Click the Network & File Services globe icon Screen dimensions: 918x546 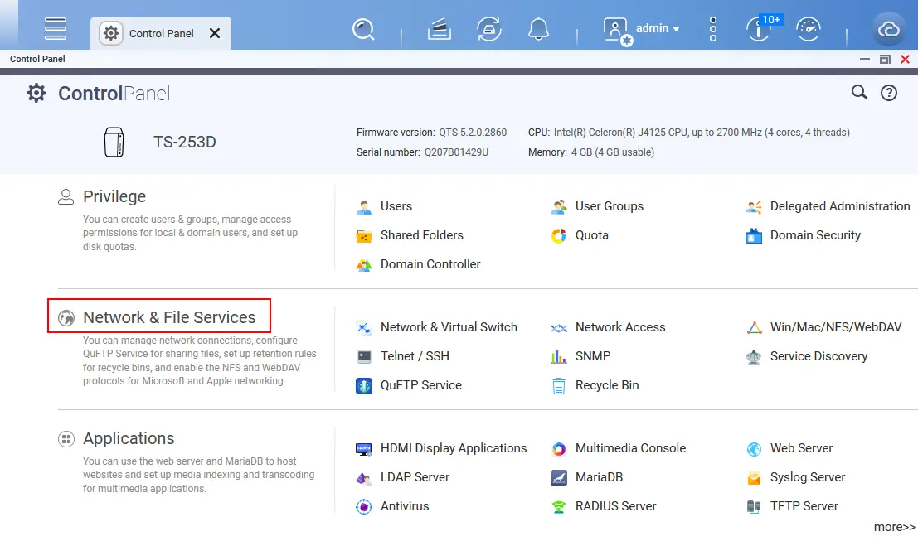coord(66,318)
